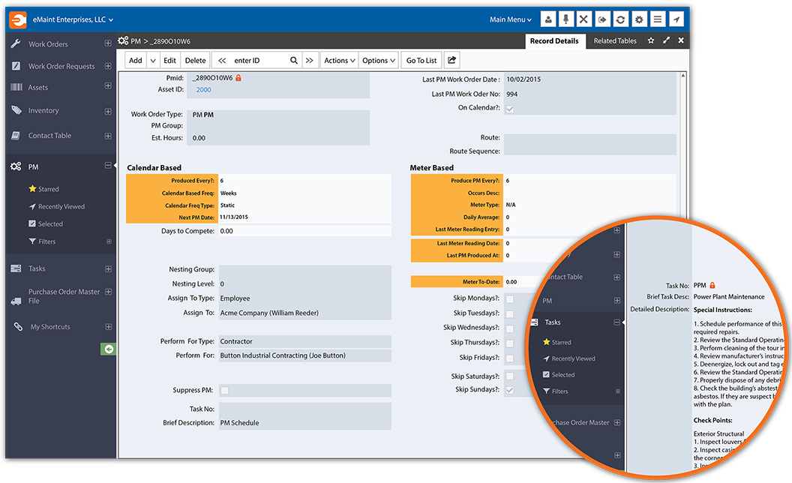
Task: Collapse sidebar with green arrow button
Action: coord(108,349)
